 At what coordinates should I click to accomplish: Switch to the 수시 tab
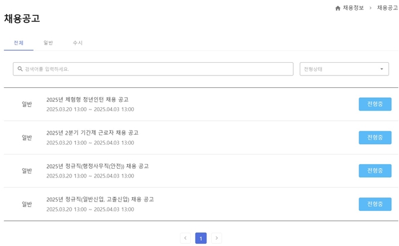point(77,43)
